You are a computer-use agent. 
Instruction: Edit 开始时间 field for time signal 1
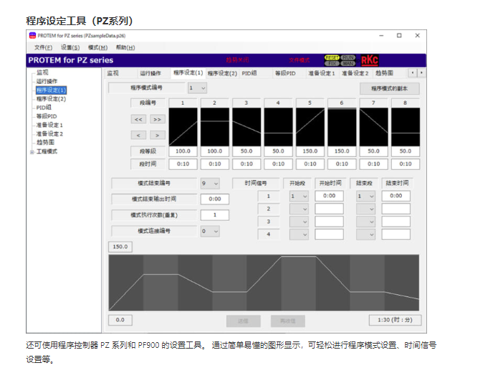click(x=329, y=196)
